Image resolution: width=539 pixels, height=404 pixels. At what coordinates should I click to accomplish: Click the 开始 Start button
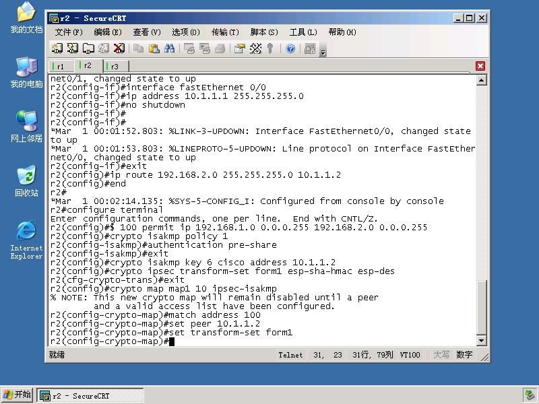18,395
